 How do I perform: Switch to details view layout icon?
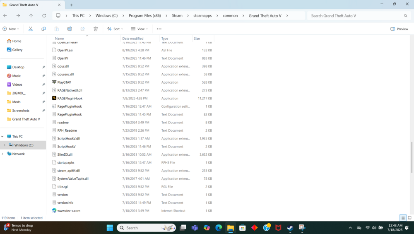[x=403, y=218]
